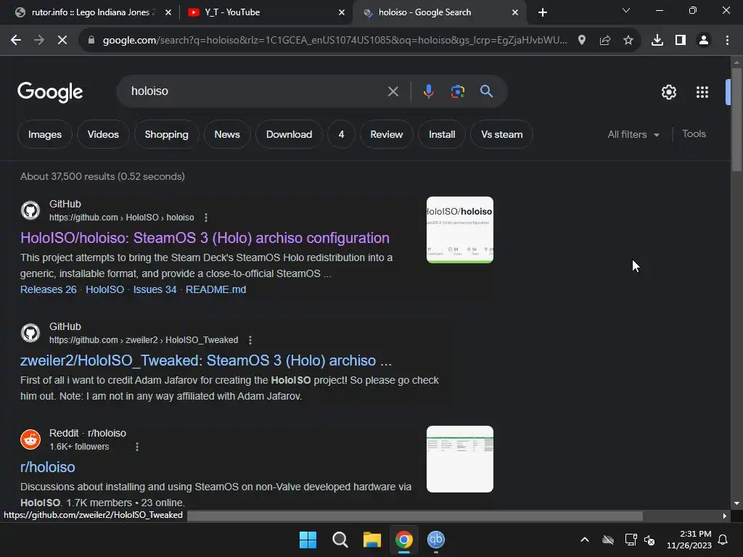View site information lock icon
Screen dimensions: 743x557
click(x=91, y=41)
